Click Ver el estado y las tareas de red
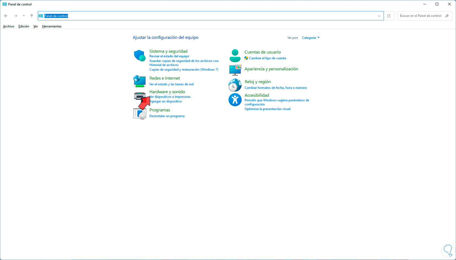This screenshot has height=260, width=456. click(x=171, y=84)
